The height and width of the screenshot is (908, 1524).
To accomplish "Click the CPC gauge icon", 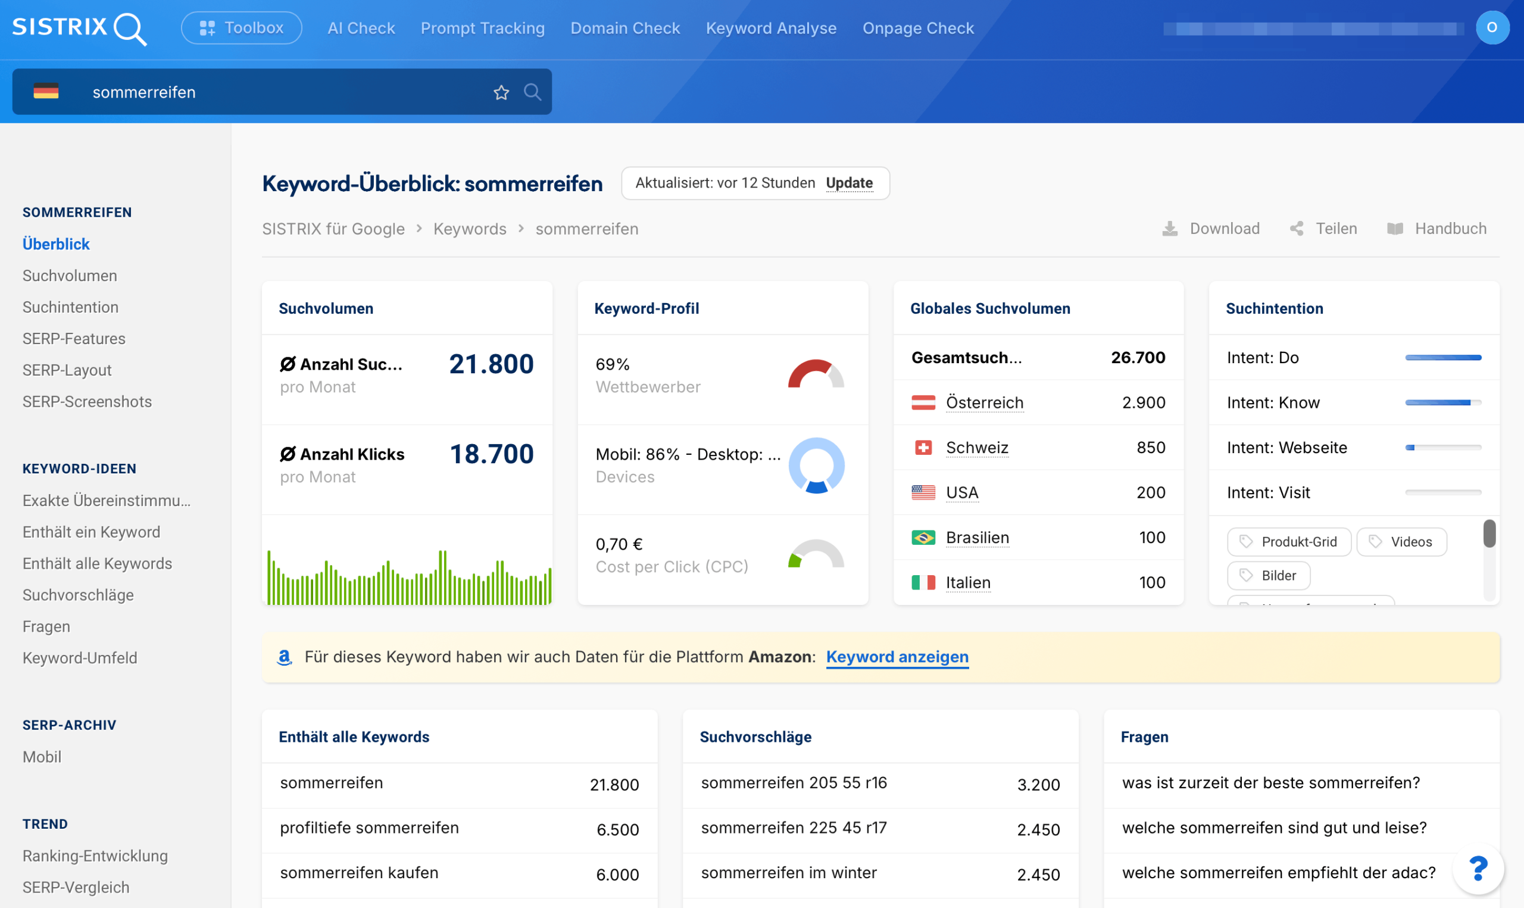I will [816, 554].
